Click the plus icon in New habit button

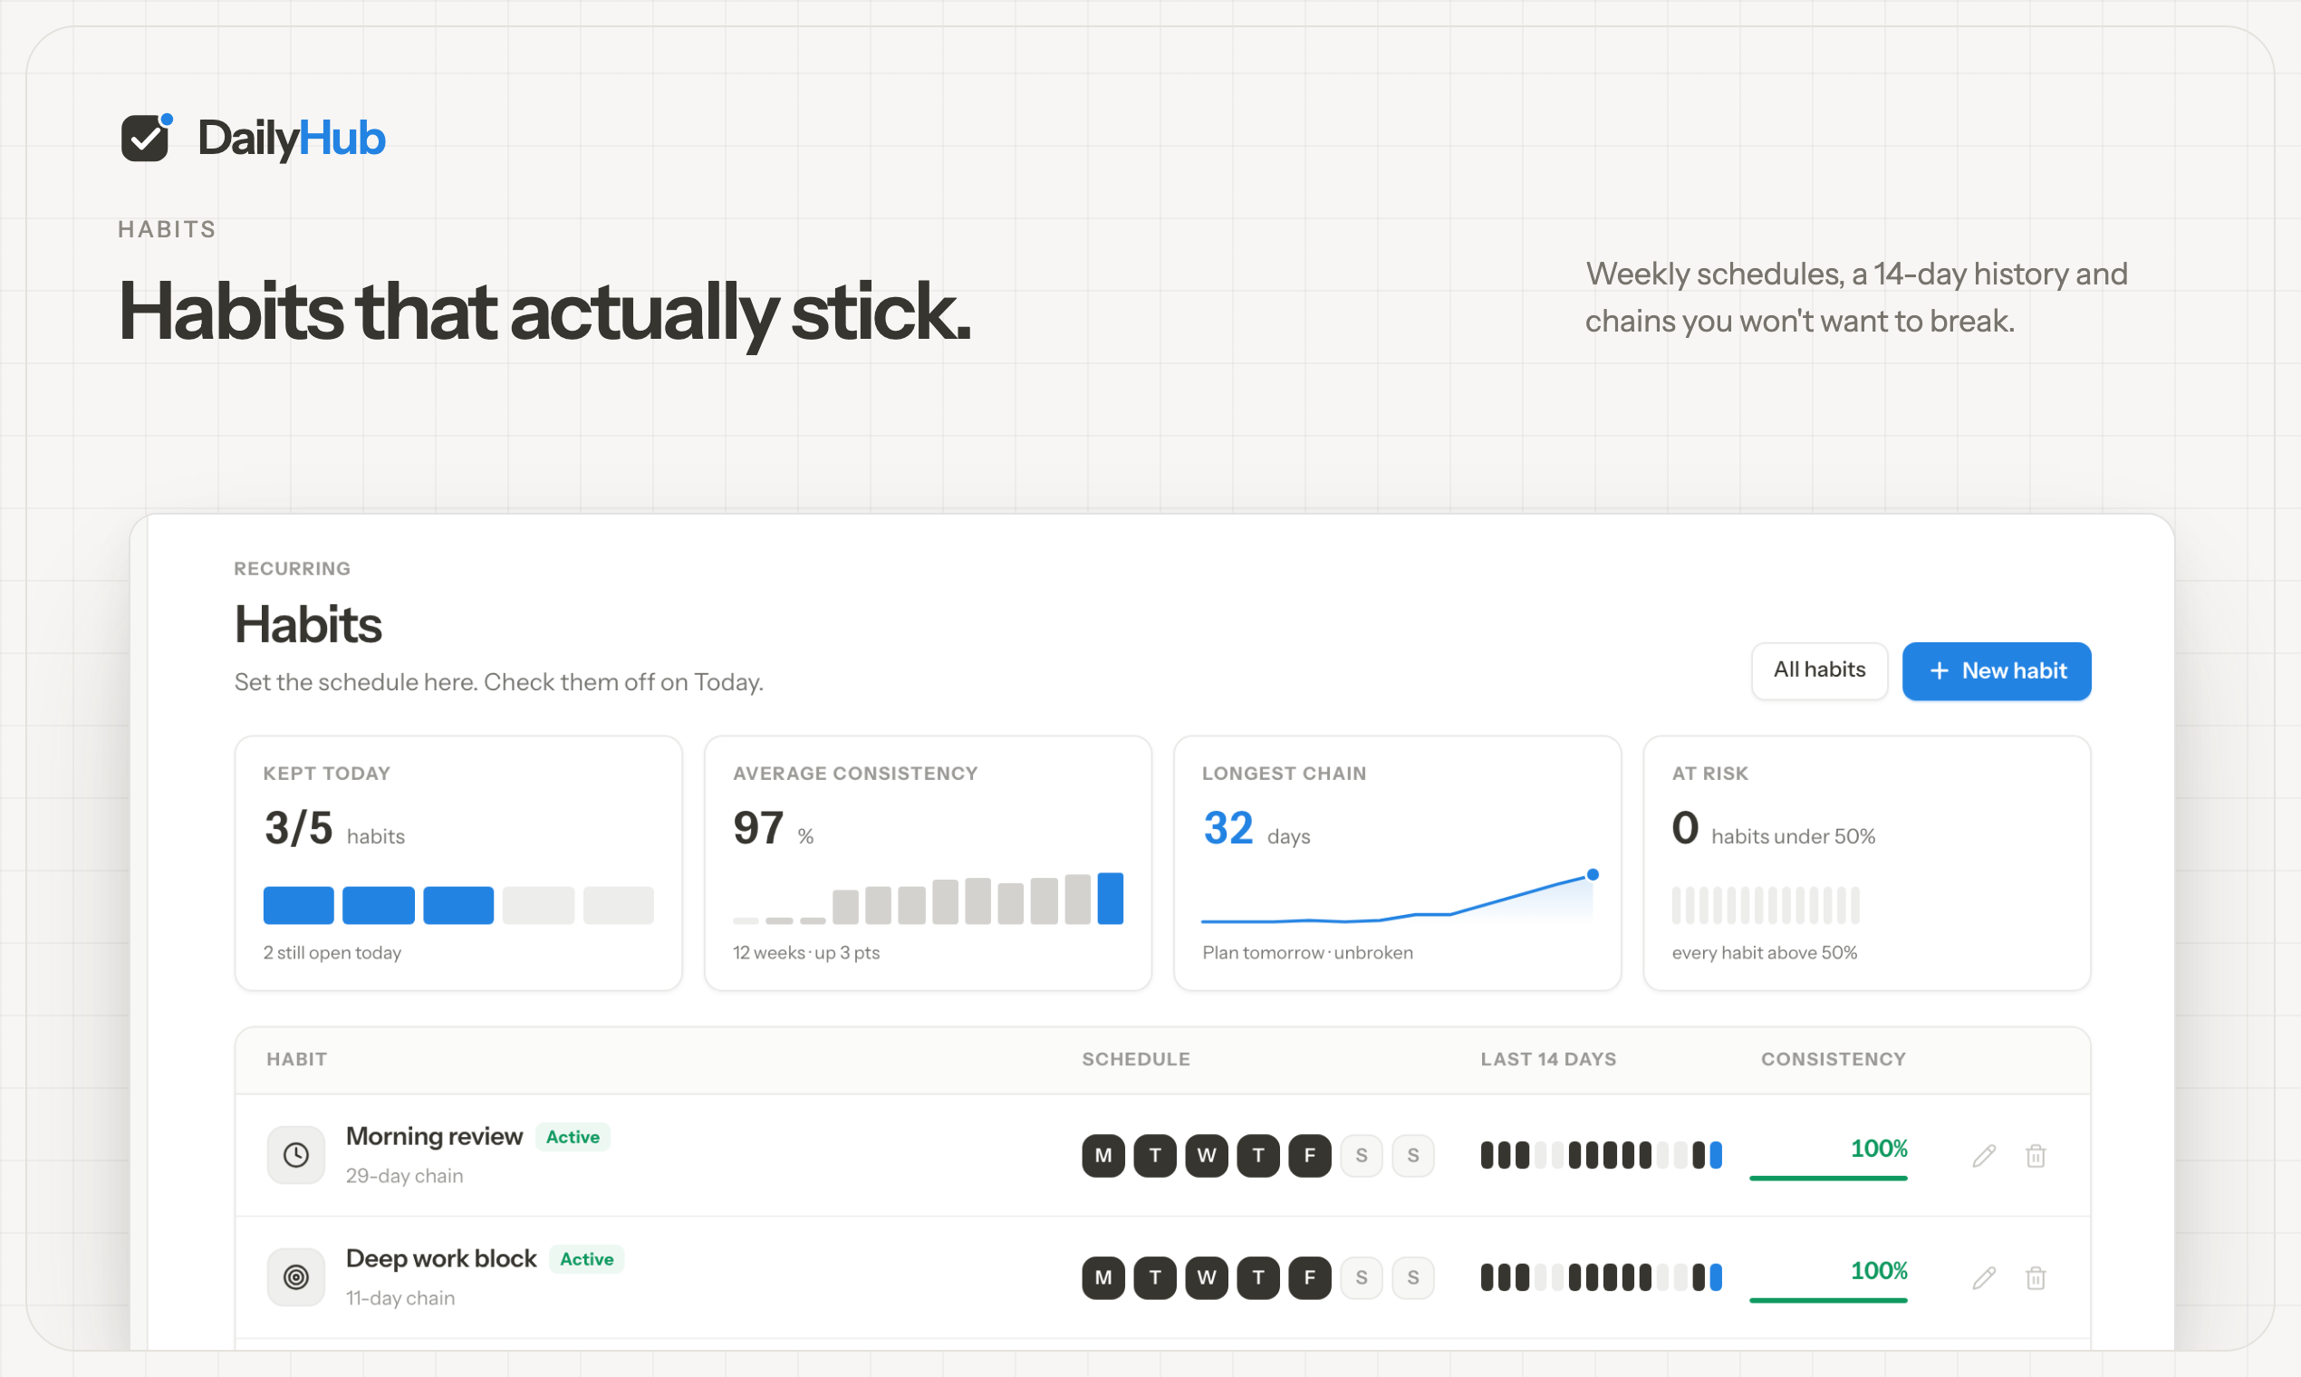pyautogui.click(x=1940, y=671)
